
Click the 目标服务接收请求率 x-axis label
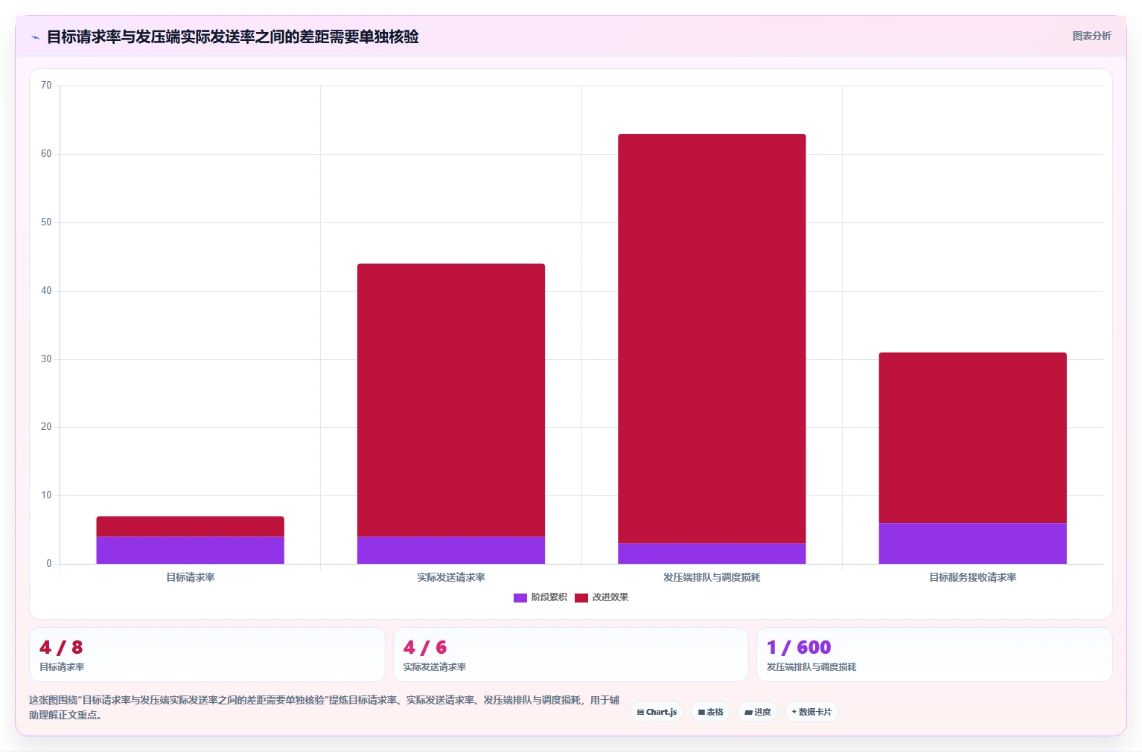[972, 577]
